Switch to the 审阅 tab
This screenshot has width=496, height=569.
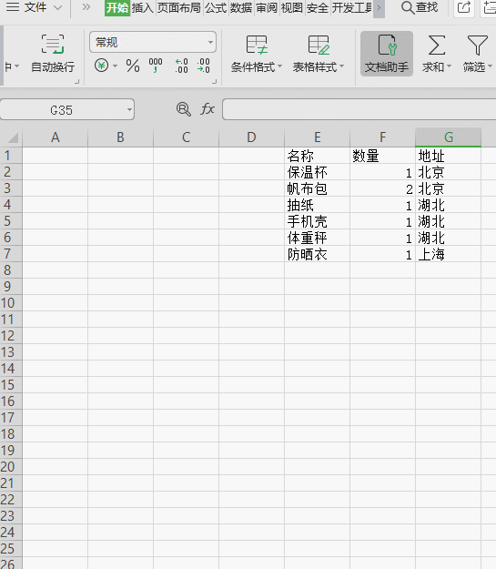267,7
